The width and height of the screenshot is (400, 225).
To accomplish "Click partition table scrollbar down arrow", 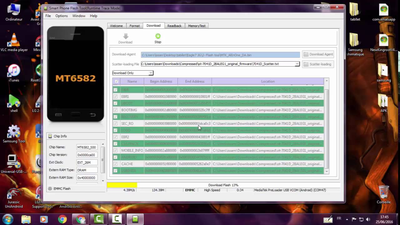I will pyautogui.click(x=327, y=172).
